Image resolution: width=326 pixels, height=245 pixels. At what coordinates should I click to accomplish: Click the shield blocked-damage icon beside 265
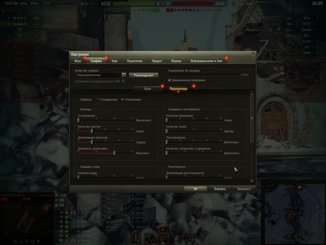pos(57,200)
